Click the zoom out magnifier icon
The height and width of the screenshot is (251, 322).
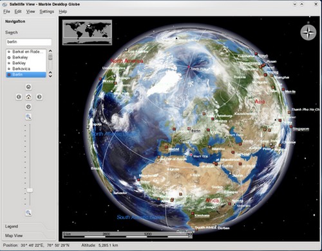28,212
